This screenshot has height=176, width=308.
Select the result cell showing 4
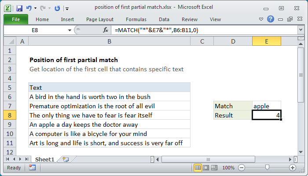pyautogui.click(x=267, y=115)
